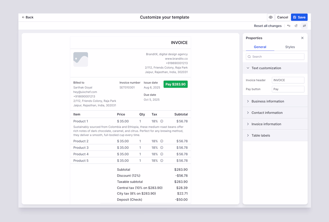Image resolution: width=329 pixels, height=222 pixels.
Task: Click tax info icon for Product 4
Action: point(162,154)
